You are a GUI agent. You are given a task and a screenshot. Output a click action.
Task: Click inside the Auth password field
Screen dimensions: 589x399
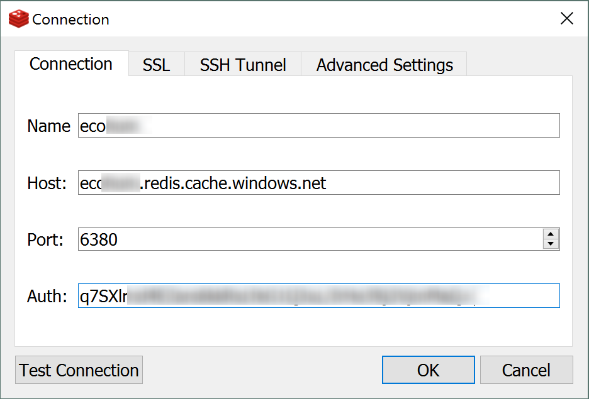(x=319, y=296)
